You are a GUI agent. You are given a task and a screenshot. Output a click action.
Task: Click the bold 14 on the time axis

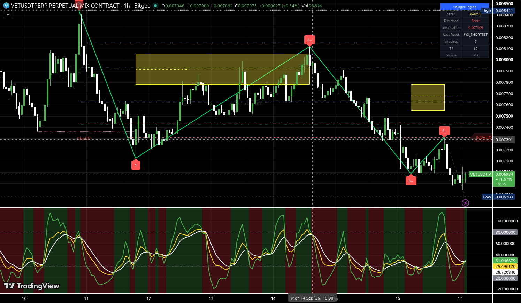pyautogui.click(x=273, y=298)
